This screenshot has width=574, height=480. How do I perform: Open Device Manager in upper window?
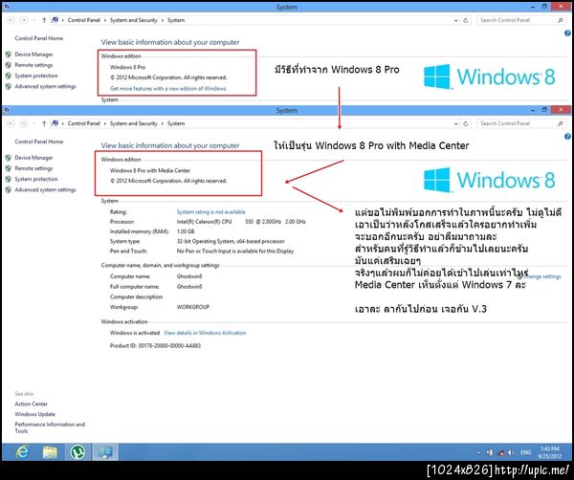click(x=33, y=55)
